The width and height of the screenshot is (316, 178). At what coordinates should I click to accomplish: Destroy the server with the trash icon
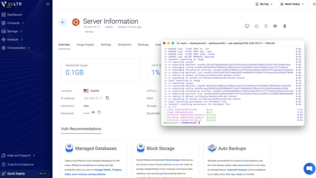coord(285,26)
